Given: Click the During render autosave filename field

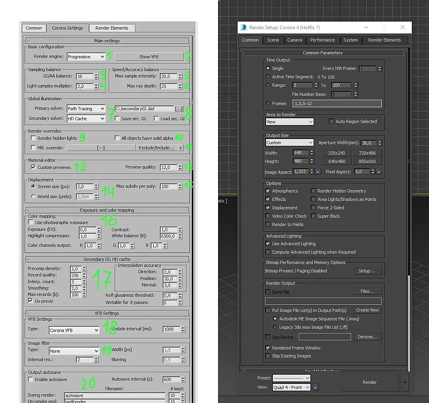Looking at the screenshot, I should pyautogui.click(x=115, y=395).
